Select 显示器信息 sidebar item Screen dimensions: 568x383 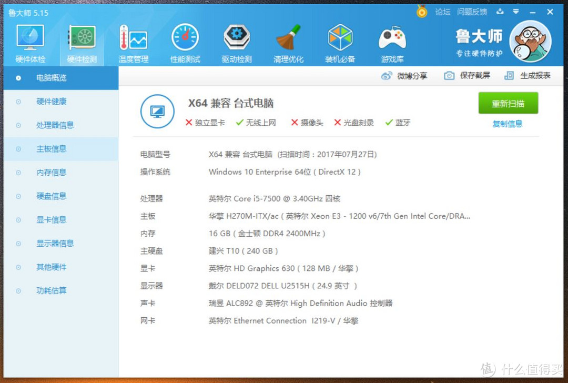pyautogui.click(x=61, y=244)
